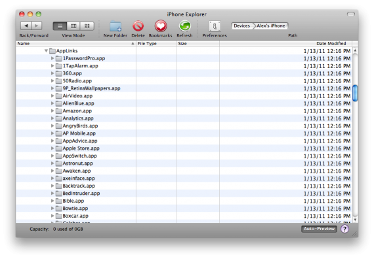Open Preferences
The image size is (374, 259).
point(215,26)
